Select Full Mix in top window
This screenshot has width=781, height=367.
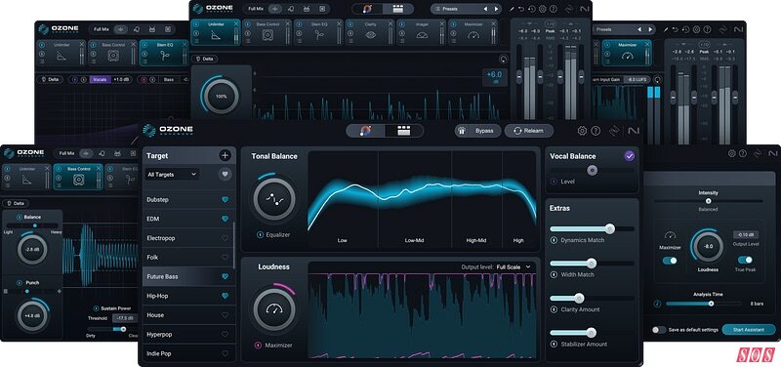[256, 9]
